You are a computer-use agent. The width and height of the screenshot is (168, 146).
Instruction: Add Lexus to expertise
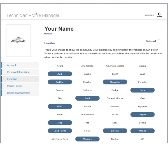pos(87,131)
